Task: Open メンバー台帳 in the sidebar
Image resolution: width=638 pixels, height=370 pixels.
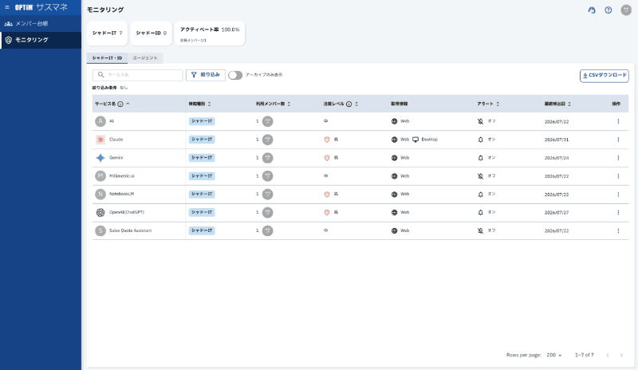Action: click(41, 24)
